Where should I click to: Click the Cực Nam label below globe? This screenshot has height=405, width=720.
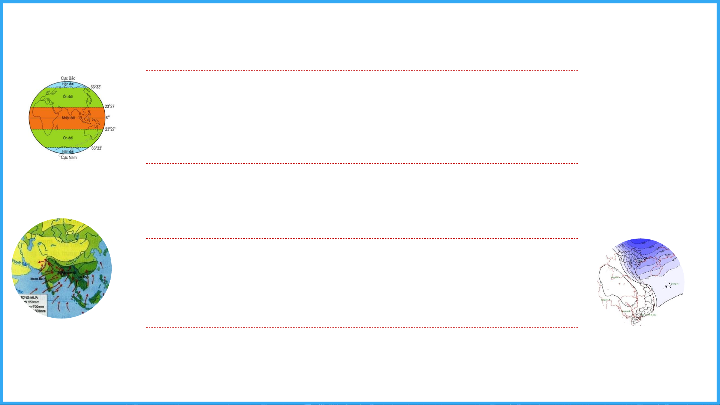69,158
